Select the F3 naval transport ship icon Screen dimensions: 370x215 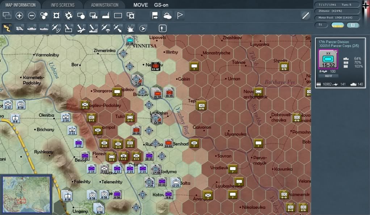click(x=31, y=29)
